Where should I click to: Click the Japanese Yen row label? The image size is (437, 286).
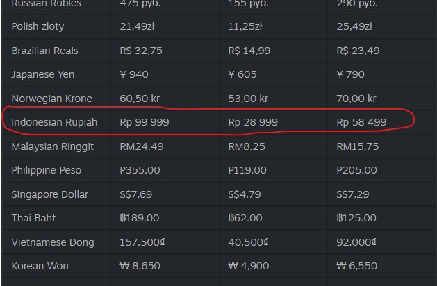pyautogui.click(x=42, y=74)
